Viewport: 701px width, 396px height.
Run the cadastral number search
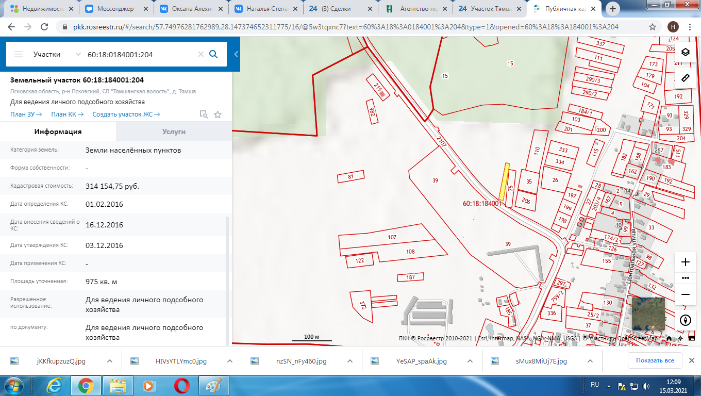[x=213, y=54]
